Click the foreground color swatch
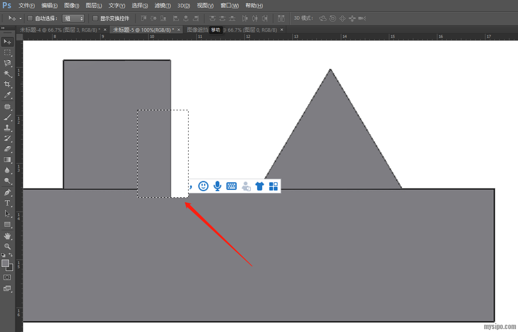This screenshot has width=518, height=332. (5, 263)
